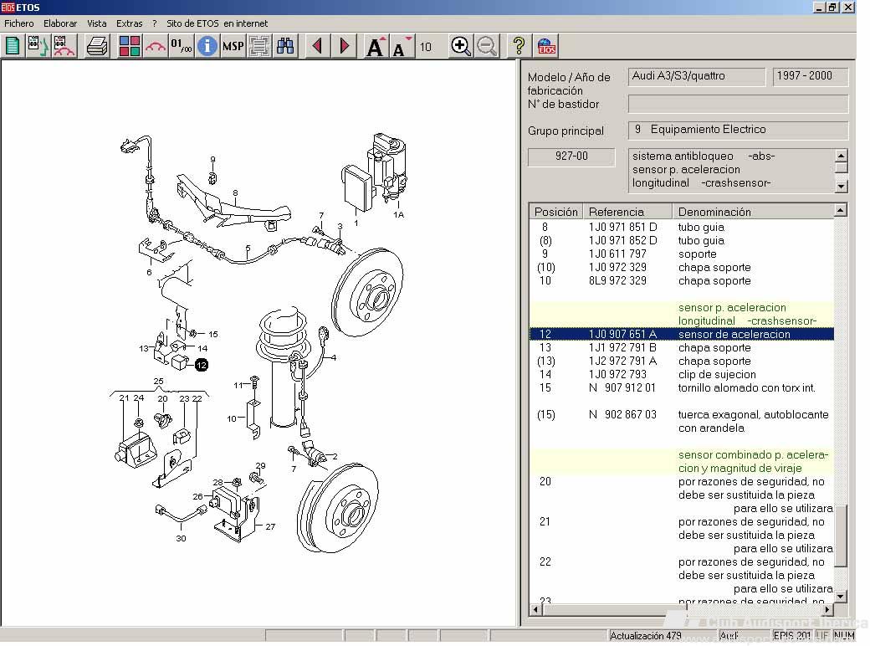Go to next illustration with red right arrow

(344, 46)
